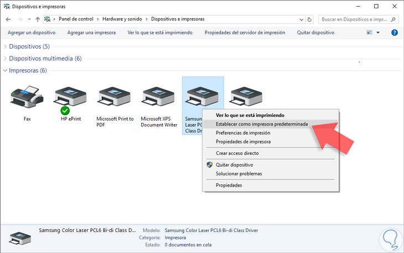Click '0 documentos en cola' status text
Image resolution: width=404 pixels, height=253 pixels.
click(188, 245)
